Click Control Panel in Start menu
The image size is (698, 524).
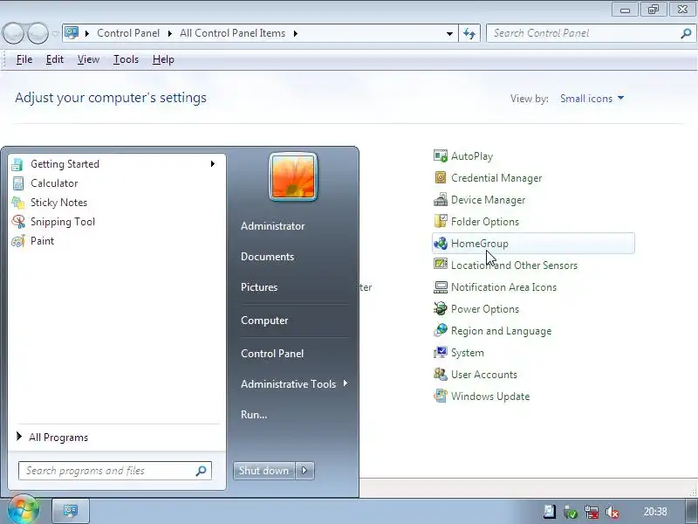(x=272, y=354)
